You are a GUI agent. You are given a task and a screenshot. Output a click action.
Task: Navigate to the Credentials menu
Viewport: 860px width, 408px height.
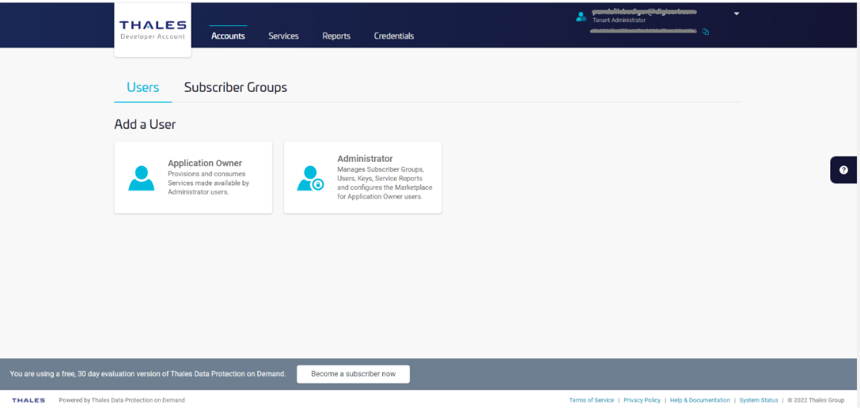(x=394, y=36)
